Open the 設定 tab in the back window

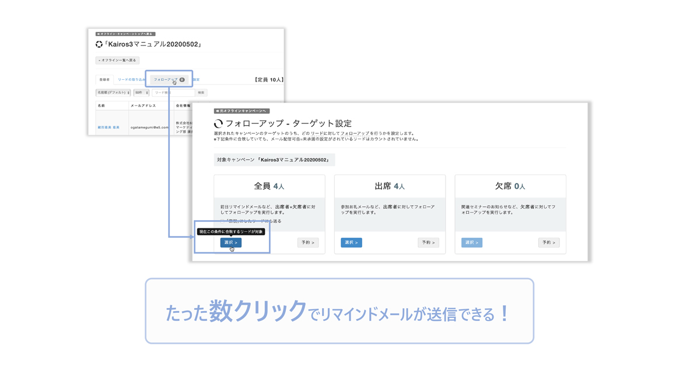point(197,80)
